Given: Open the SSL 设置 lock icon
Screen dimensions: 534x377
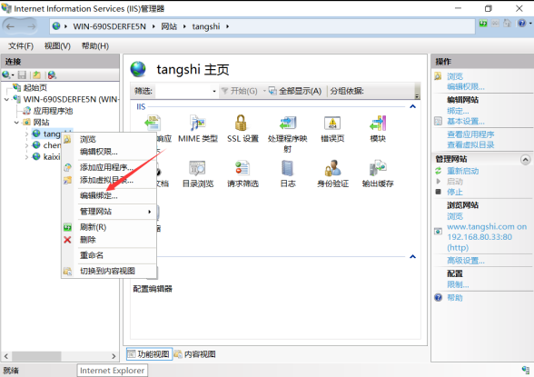Looking at the screenshot, I should pyautogui.click(x=241, y=123).
